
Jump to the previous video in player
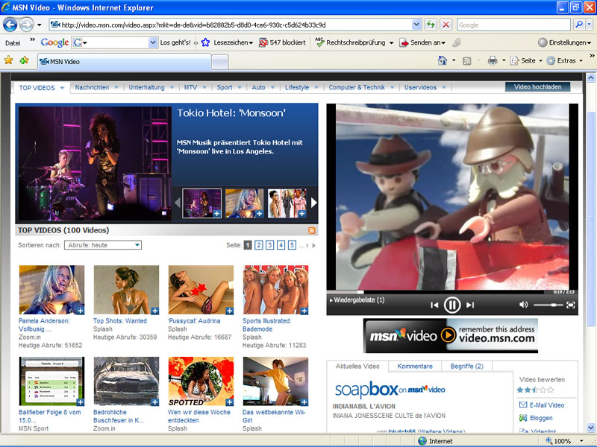pos(434,305)
